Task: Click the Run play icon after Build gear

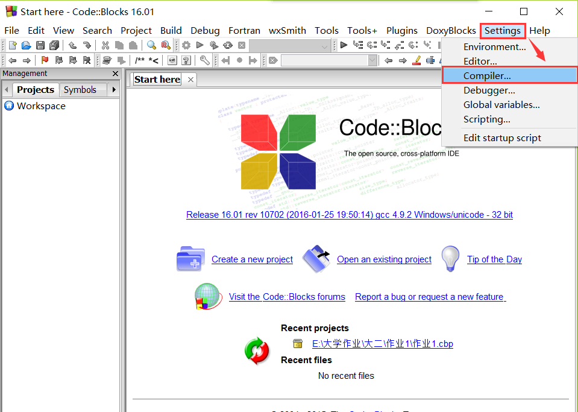Action: (199, 45)
